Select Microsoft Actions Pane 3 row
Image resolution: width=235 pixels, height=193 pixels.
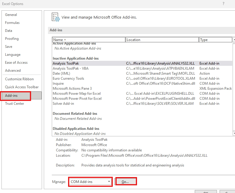click(142, 89)
